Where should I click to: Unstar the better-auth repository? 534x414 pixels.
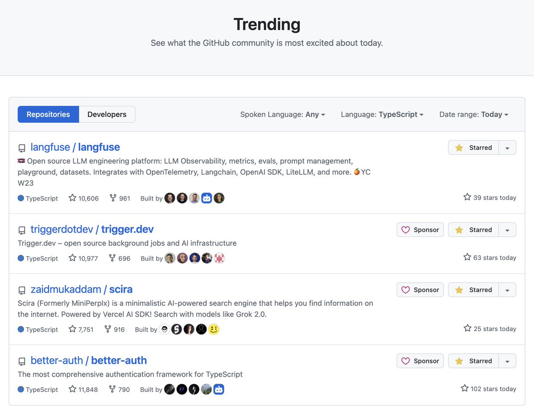pos(473,361)
